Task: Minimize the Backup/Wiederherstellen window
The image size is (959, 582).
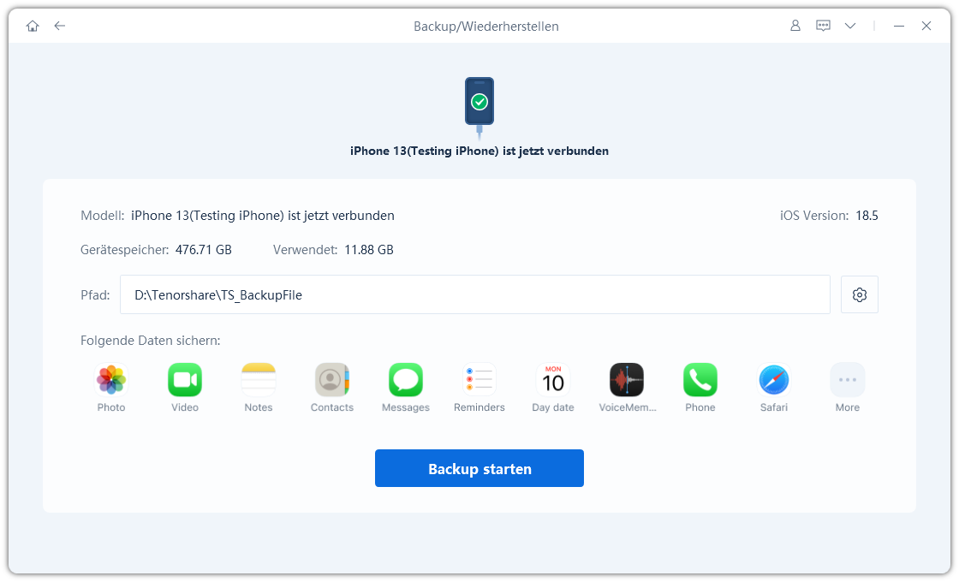Action: pos(898,26)
